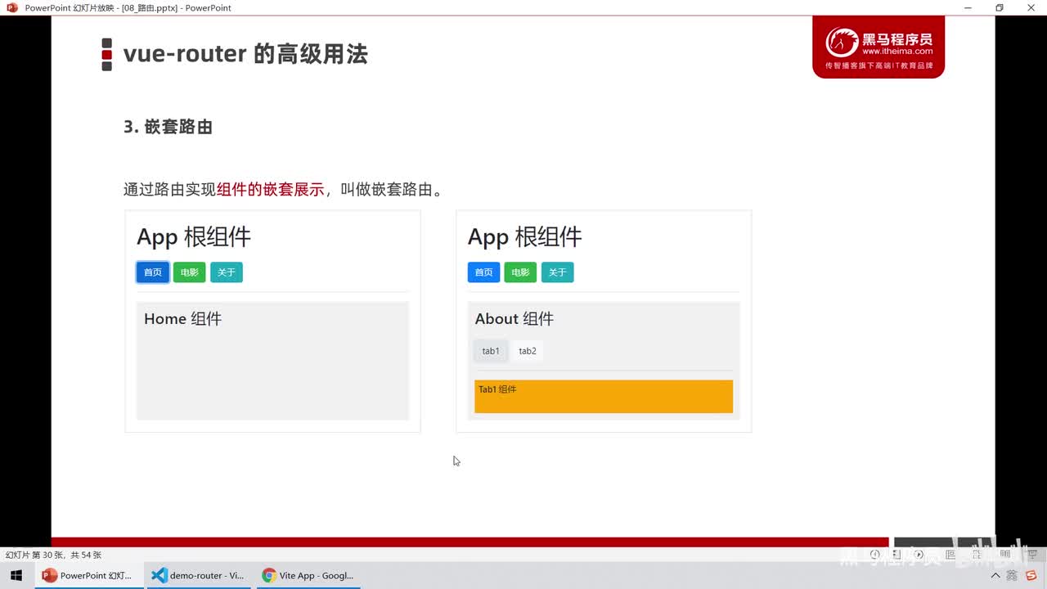Click the 'Home 组件' heading text

[x=182, y=319]
